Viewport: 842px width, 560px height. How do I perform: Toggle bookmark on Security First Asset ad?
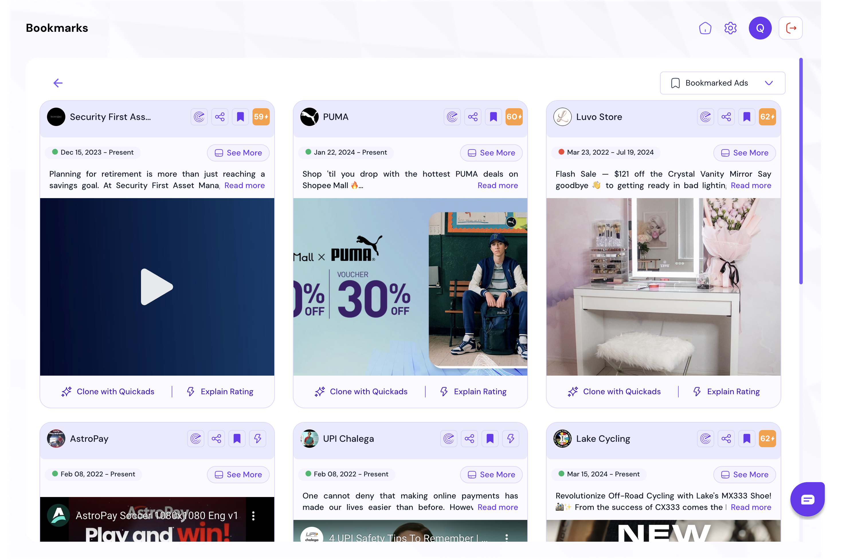click(x=240, y=117)
